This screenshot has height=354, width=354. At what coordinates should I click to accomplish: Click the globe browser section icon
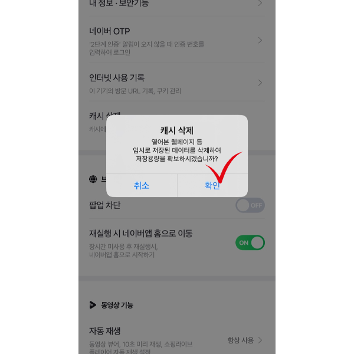tap(93, 179)
